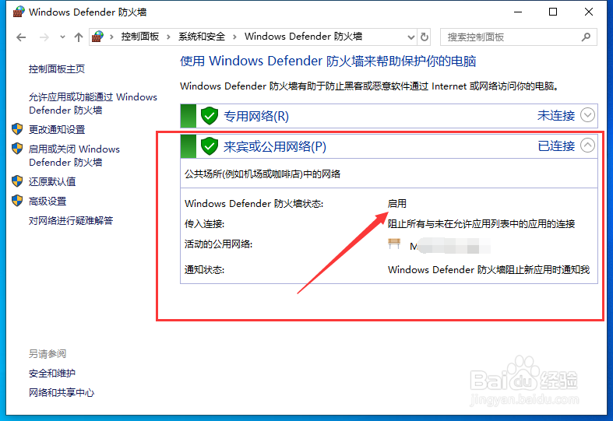
Task: Click the 已连接 status text
Action: coord(556,146)
